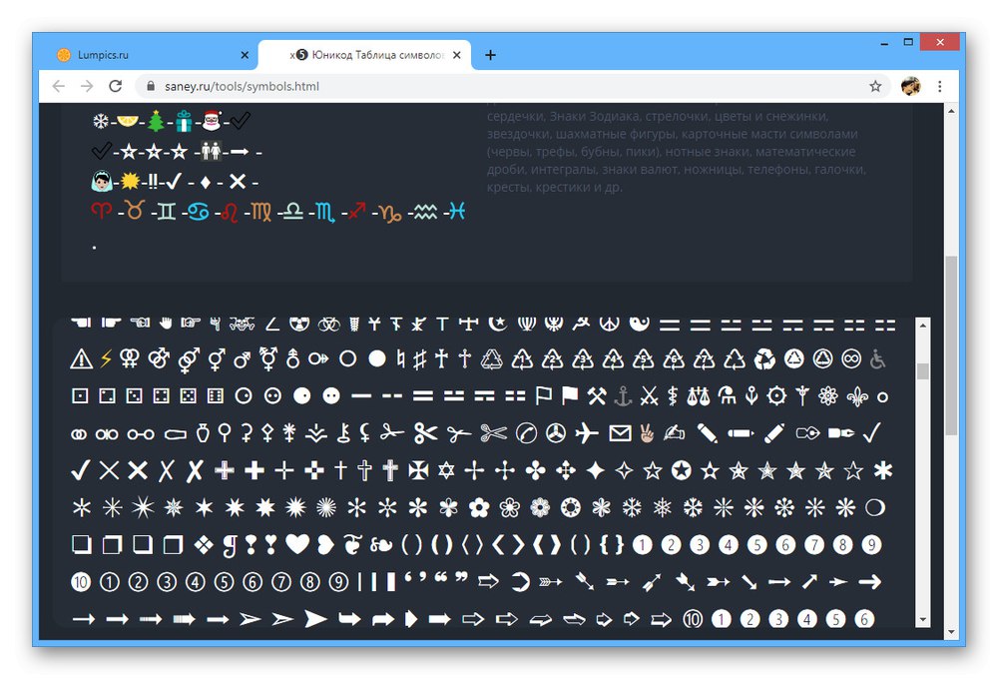The width and height of the screenshot is (998, 679).
Task: Select the fleur-de-lis symbol
Action: pos(856,396)
